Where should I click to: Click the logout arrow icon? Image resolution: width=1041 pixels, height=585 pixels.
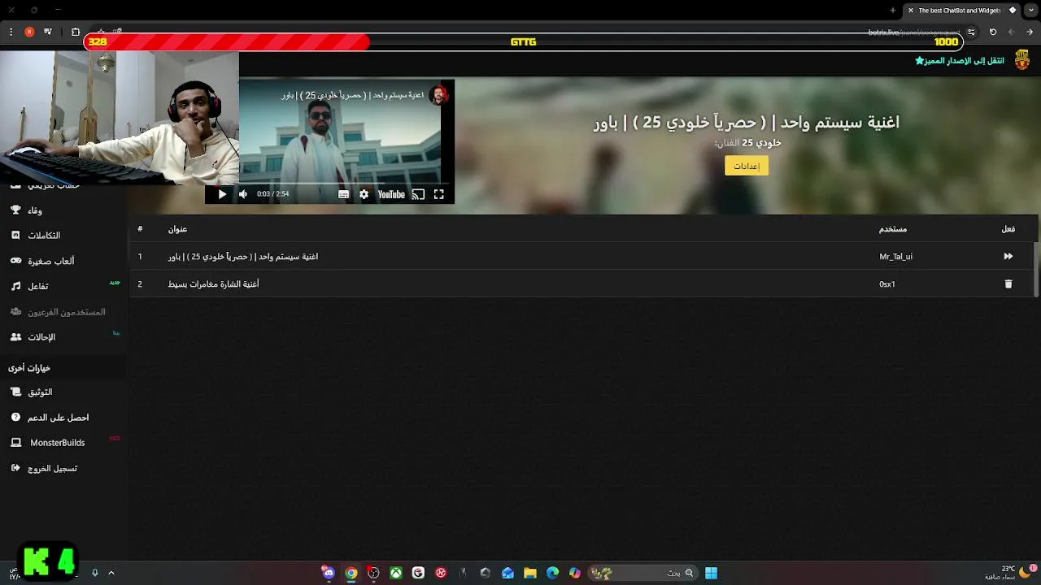(x=15, y=469)
